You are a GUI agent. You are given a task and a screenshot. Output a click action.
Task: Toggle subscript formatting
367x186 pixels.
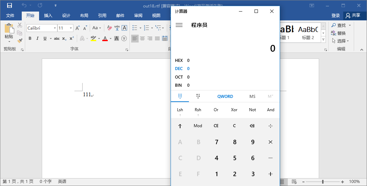coord(64,38)
